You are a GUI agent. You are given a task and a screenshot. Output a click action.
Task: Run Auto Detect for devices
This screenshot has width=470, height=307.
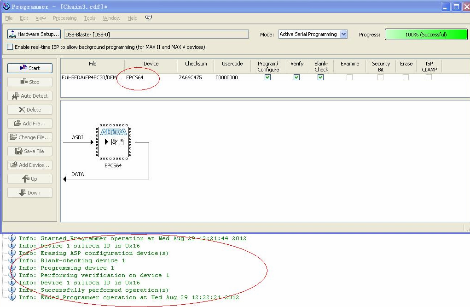pos(29,96)
